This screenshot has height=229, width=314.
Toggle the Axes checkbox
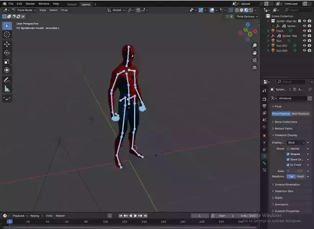coord(288,171)
